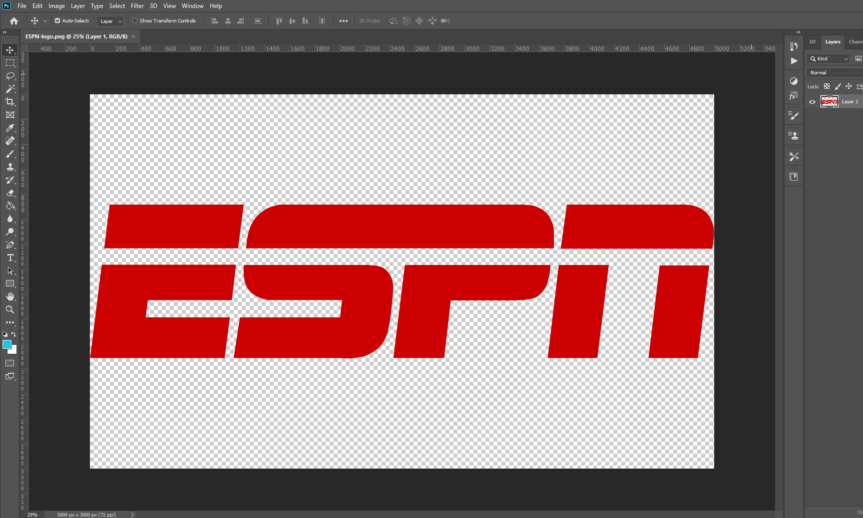Select the Pen tool
The width and height of the screenshot is (863, 518).
[10, 245]
